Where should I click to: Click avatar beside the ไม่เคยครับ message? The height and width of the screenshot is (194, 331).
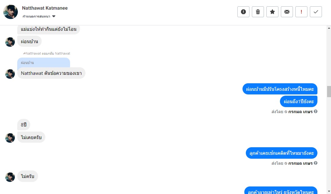(x=10, y=138)
